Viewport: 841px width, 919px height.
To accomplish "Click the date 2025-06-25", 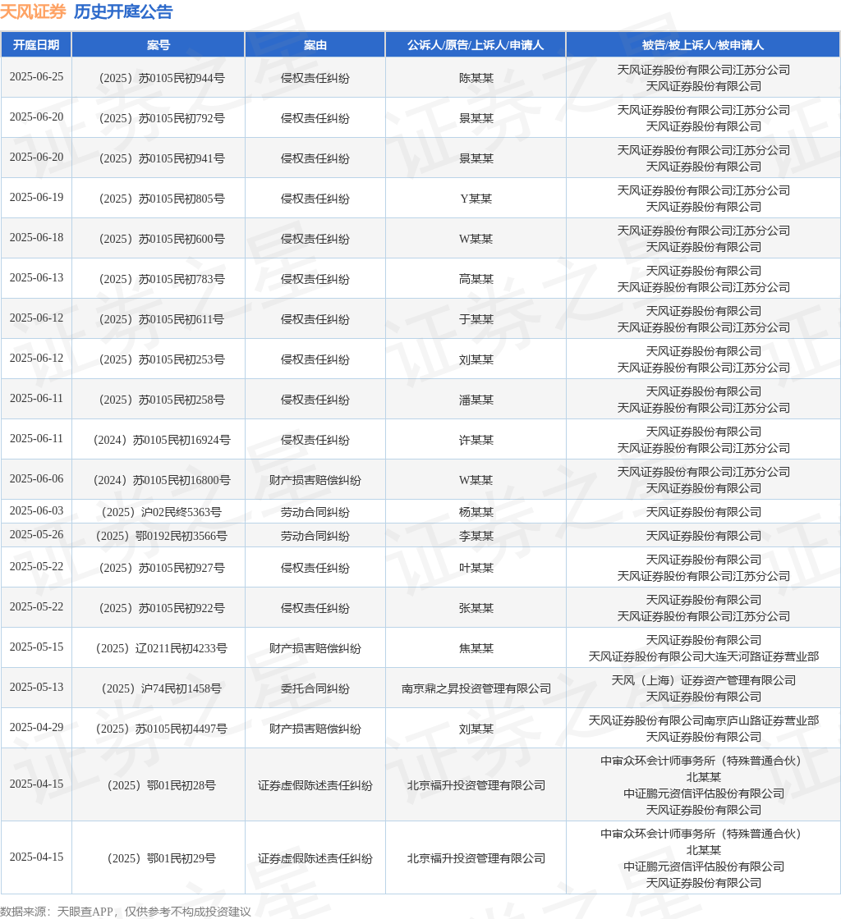I will pos(36,77).
